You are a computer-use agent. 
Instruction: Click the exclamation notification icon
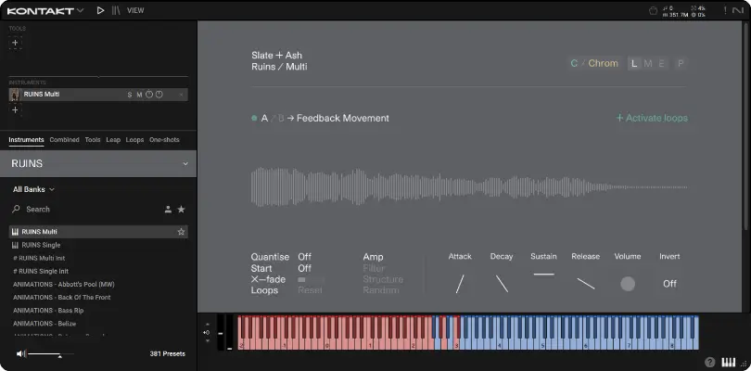point(725,10)
